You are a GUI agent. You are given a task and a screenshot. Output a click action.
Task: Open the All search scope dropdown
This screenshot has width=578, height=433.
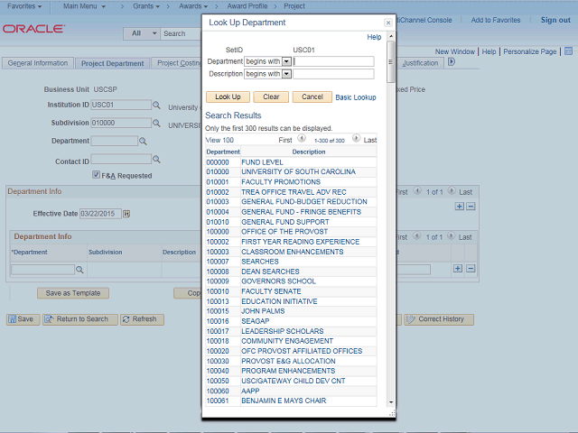[x=142, y=33]
